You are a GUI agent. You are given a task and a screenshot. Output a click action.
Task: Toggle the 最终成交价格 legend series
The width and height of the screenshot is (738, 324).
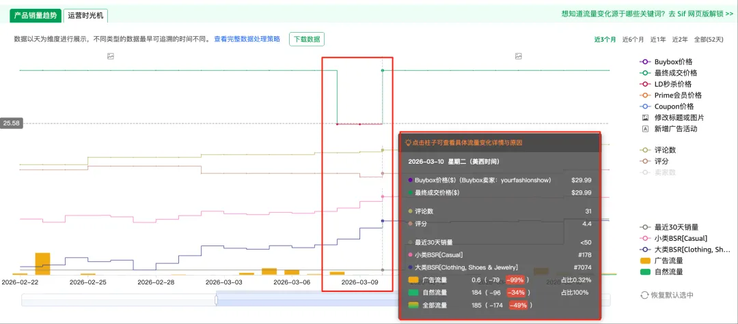point(669,73)
